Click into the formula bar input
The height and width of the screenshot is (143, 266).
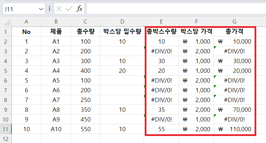[176, 9]
